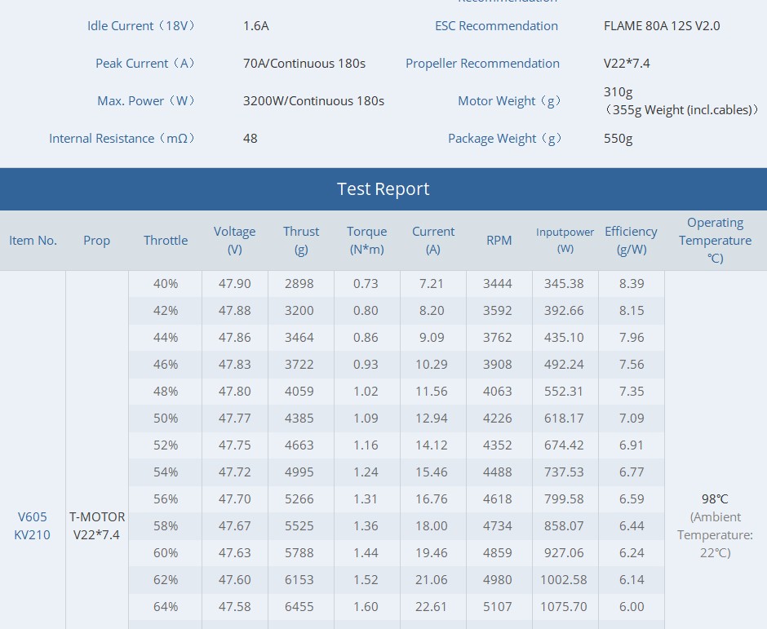Select the T-MOTOR V22*7.4 prop cell
Viewport: 767px width, 629px height.
pyautogui.click(x=97, y=526)
